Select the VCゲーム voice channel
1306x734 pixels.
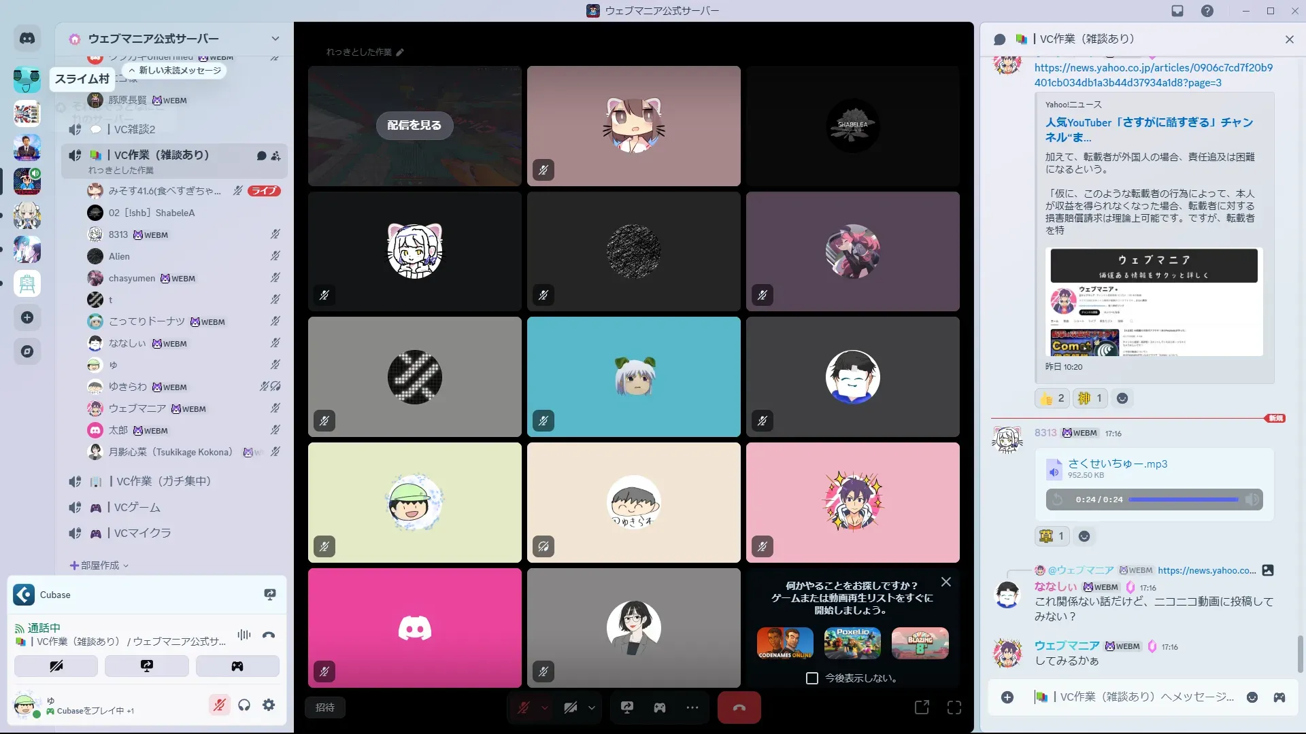point(137,508)
